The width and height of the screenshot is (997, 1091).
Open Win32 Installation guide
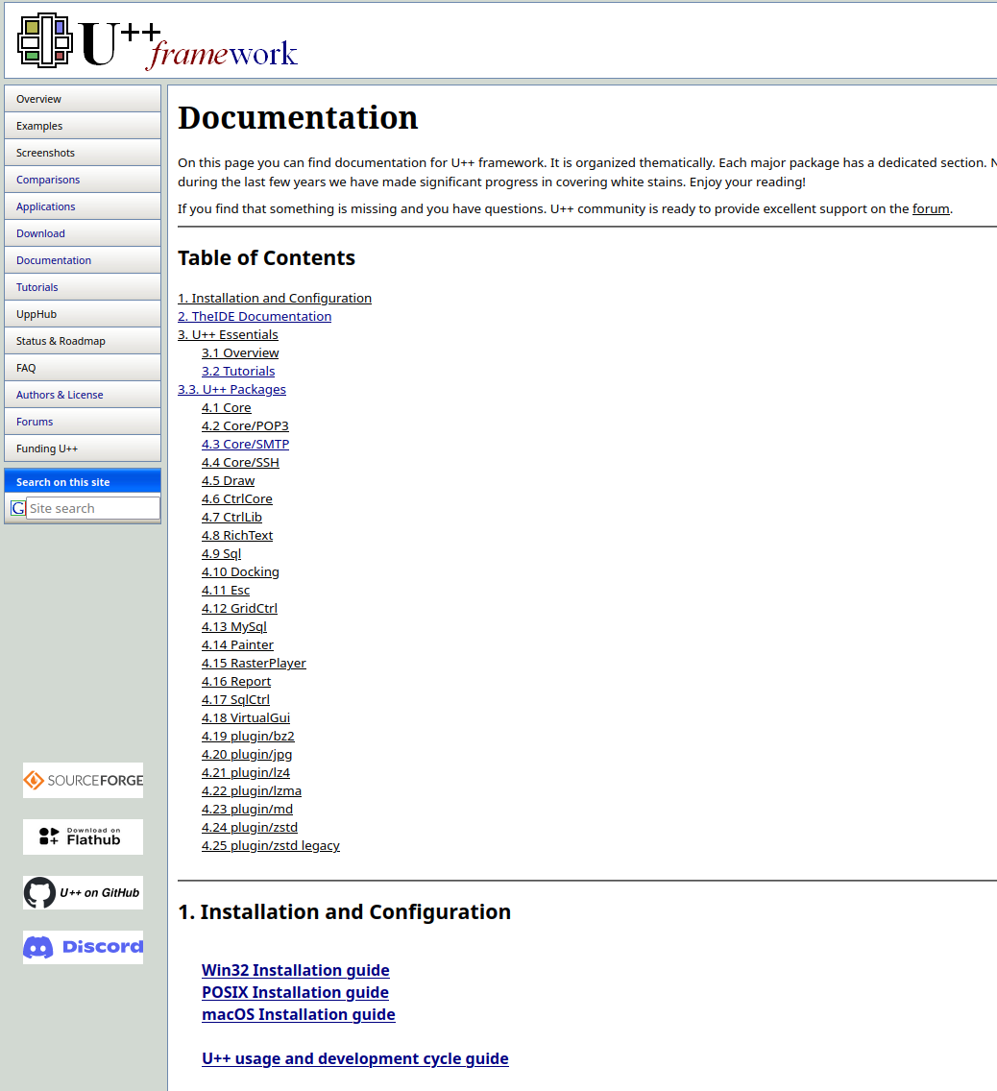click(x=295, y=970)
